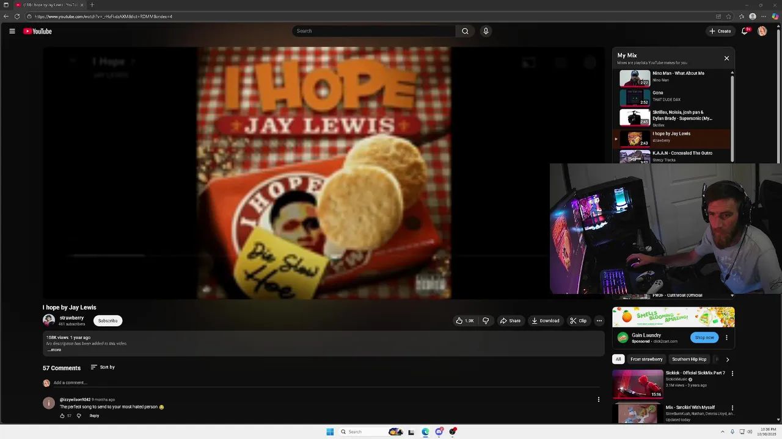Bookmark this page with the star icon

pos(728,16)
